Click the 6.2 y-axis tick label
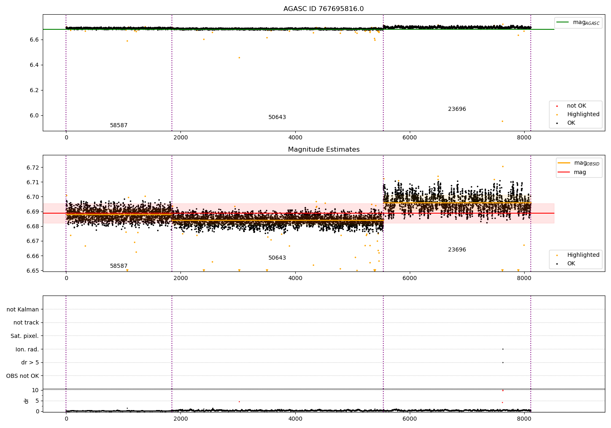 coord(34,90)
